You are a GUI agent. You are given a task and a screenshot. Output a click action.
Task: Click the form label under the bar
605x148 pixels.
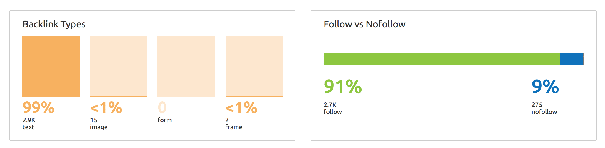[164, 120]
